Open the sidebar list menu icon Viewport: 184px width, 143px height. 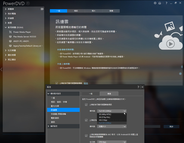[x=42, y=9]
